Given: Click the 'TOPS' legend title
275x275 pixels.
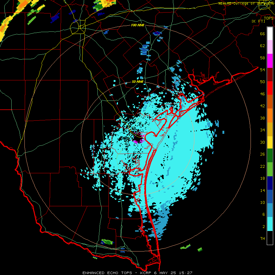Looking at the screenshot, I should 269,18.
